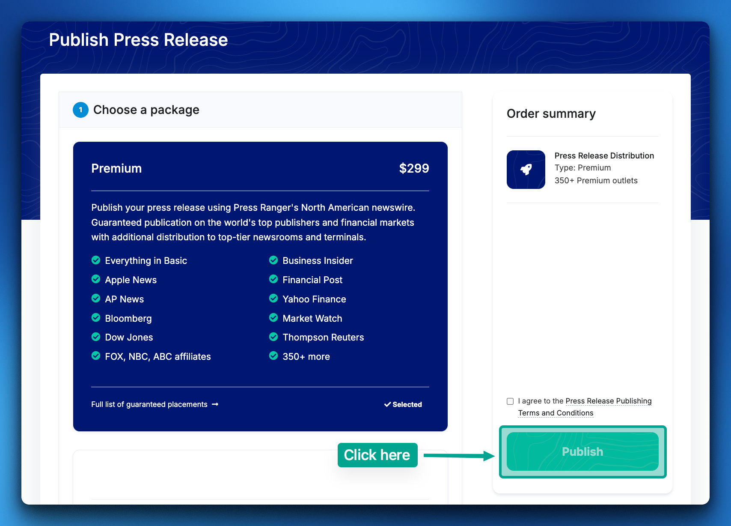Click the Thompson Reuters text
This screenshot has height=526, width=731.
pos(323,338)
